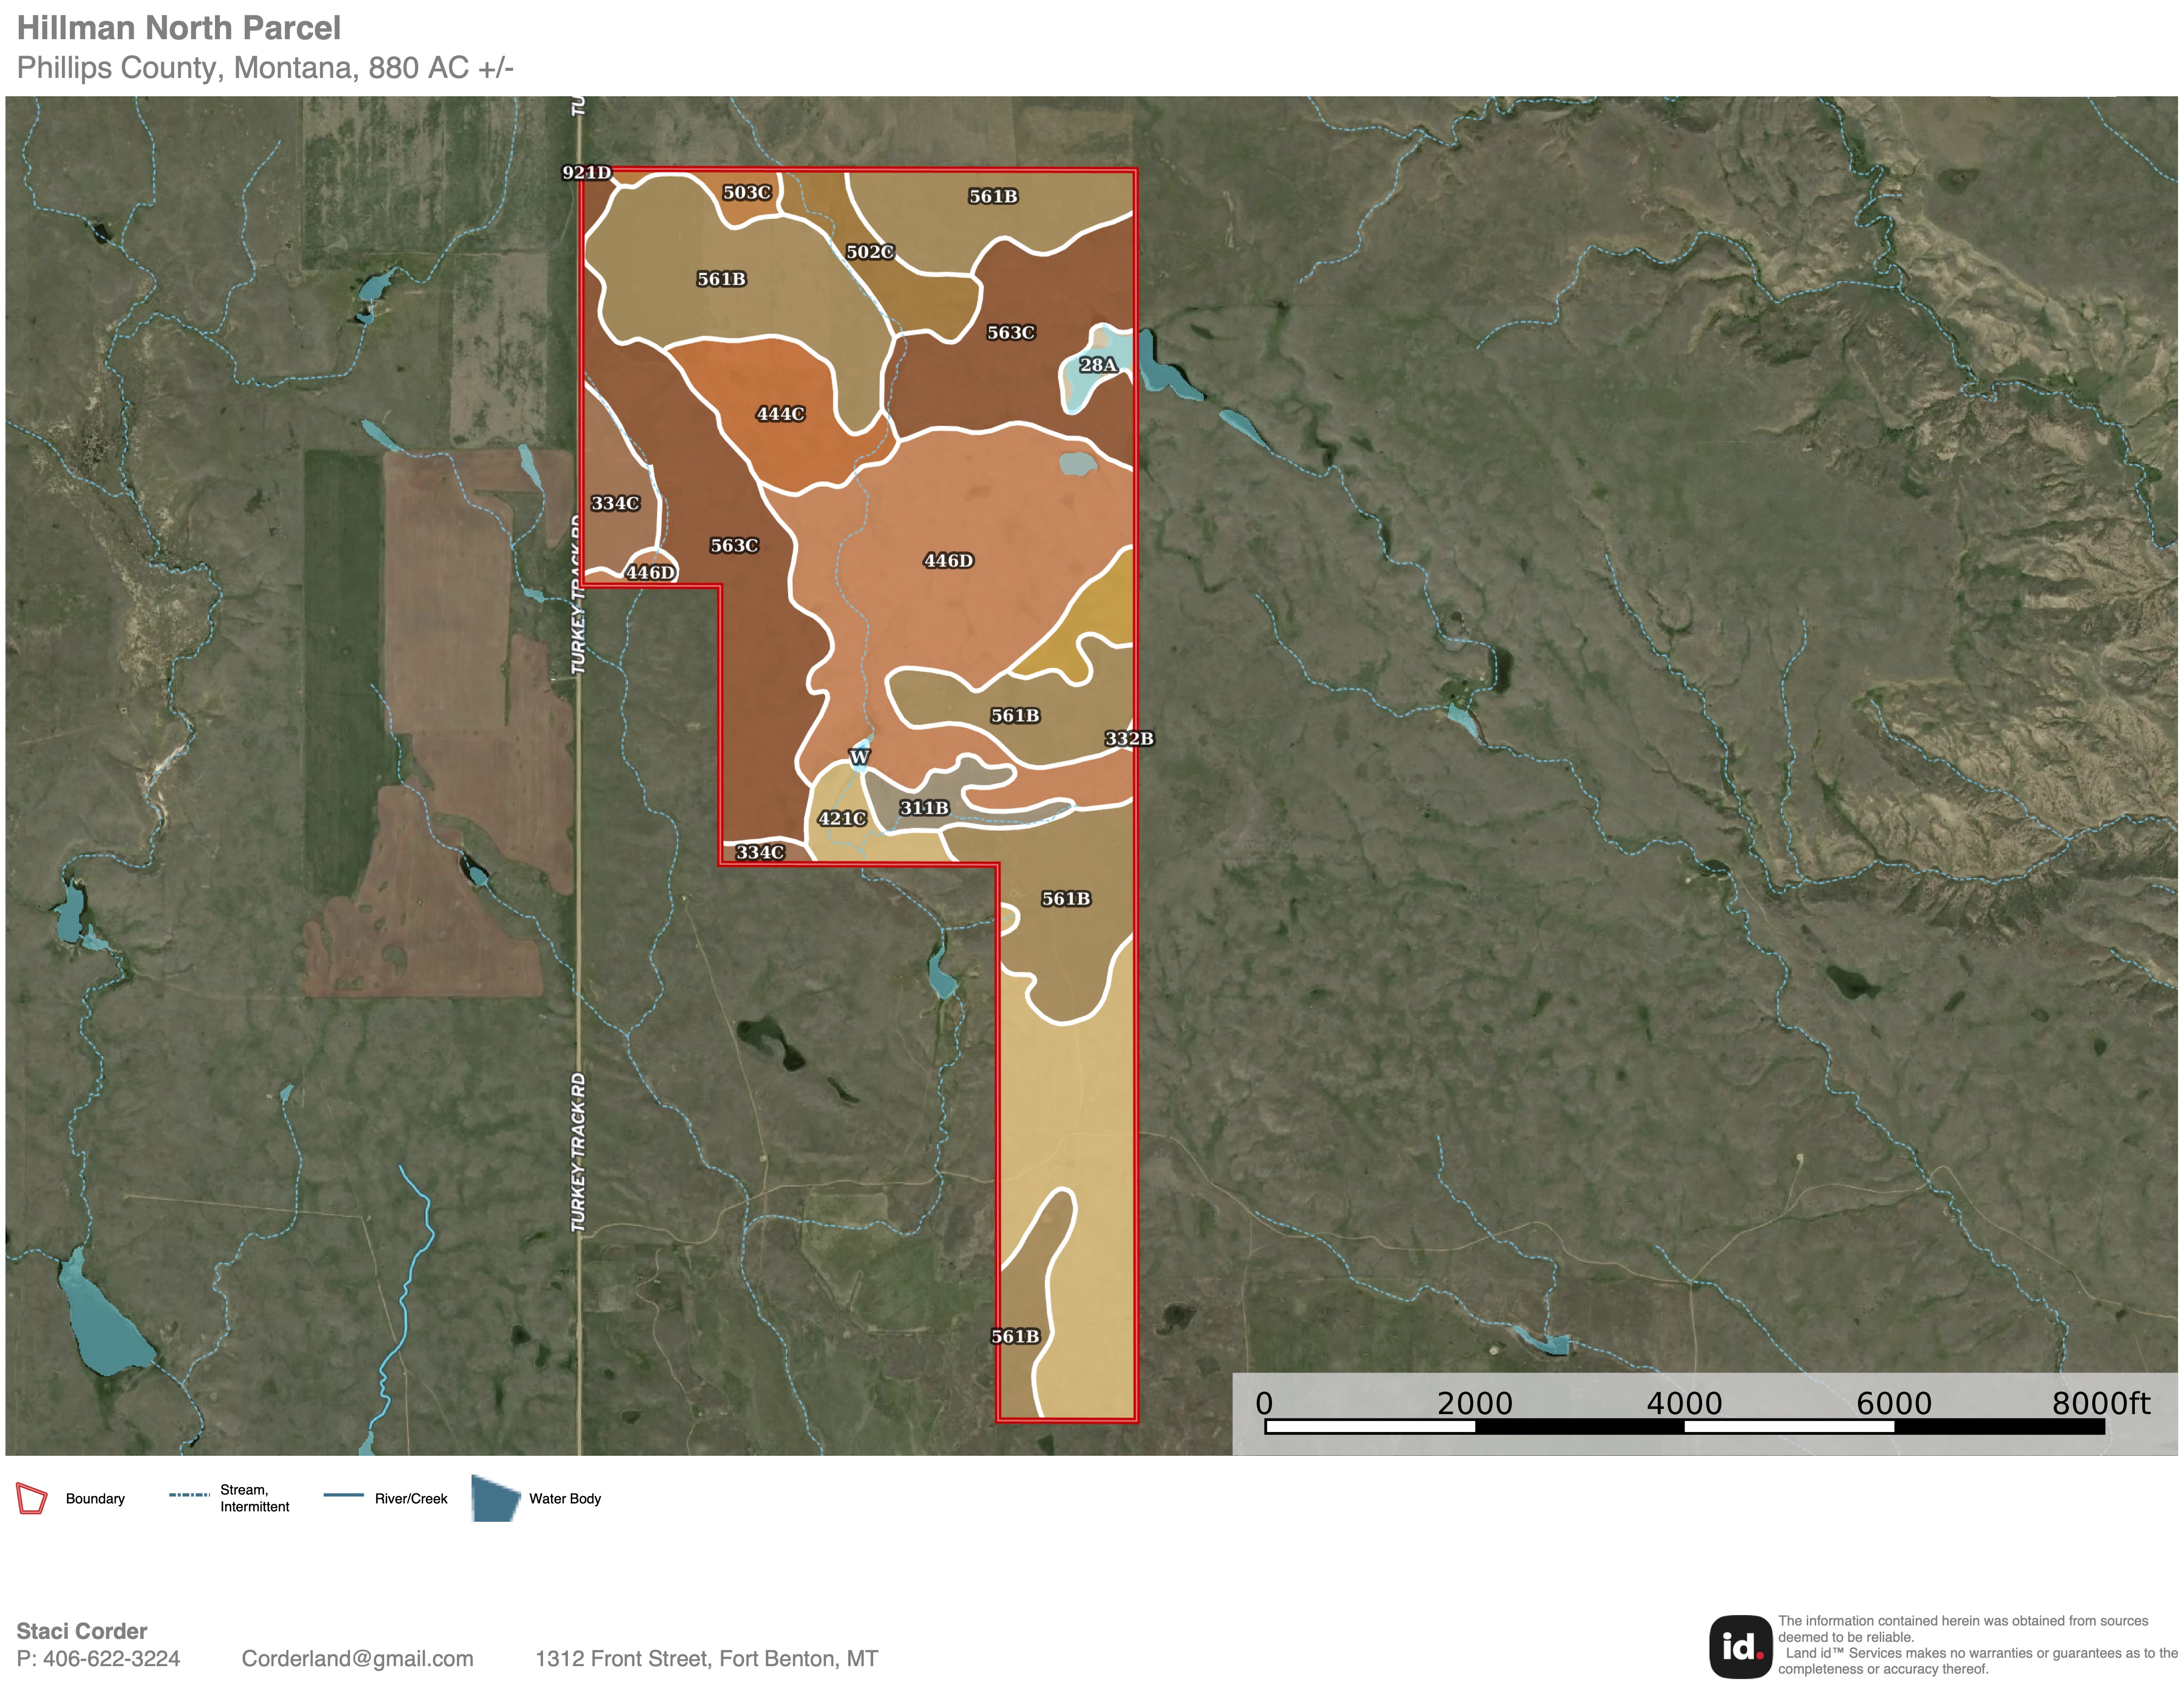
Task: Click the 4000 mark on the scale bar
Action: (x=1684, y=1403)
